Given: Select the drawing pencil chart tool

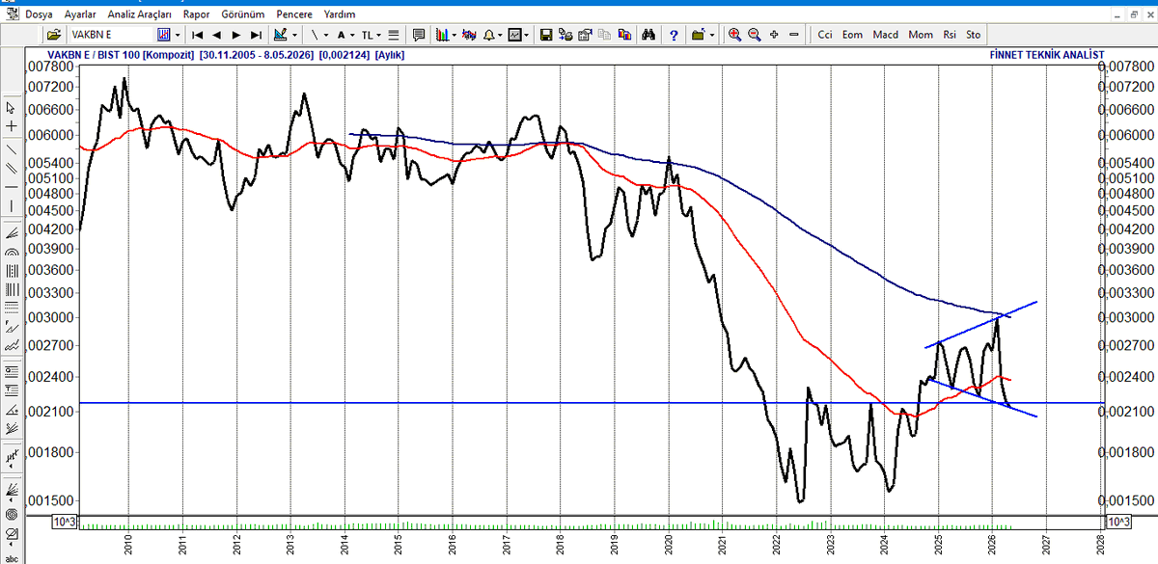Looking at the screenshot, I should tap(279, 35).
